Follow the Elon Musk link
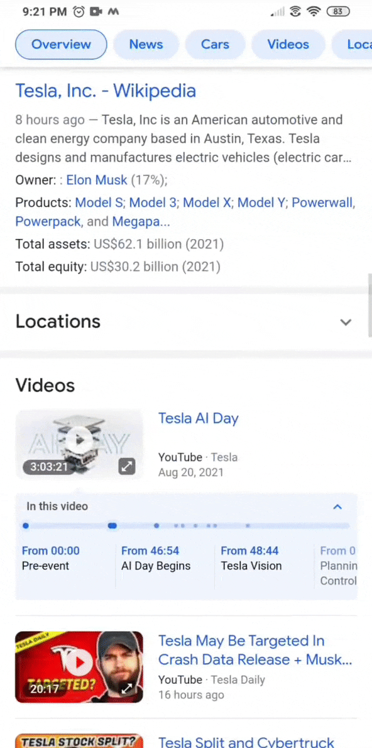Screen dimensions: 372x748 coord(96,180)
